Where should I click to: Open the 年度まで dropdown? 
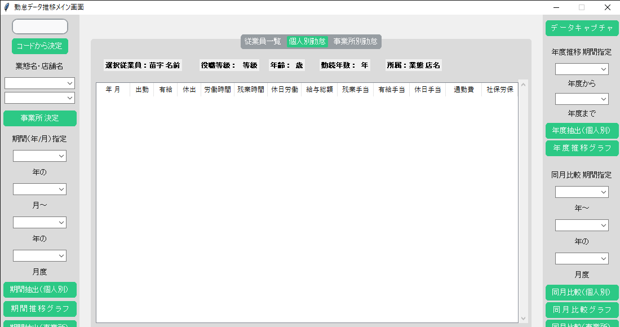click(x=582, y=98)
